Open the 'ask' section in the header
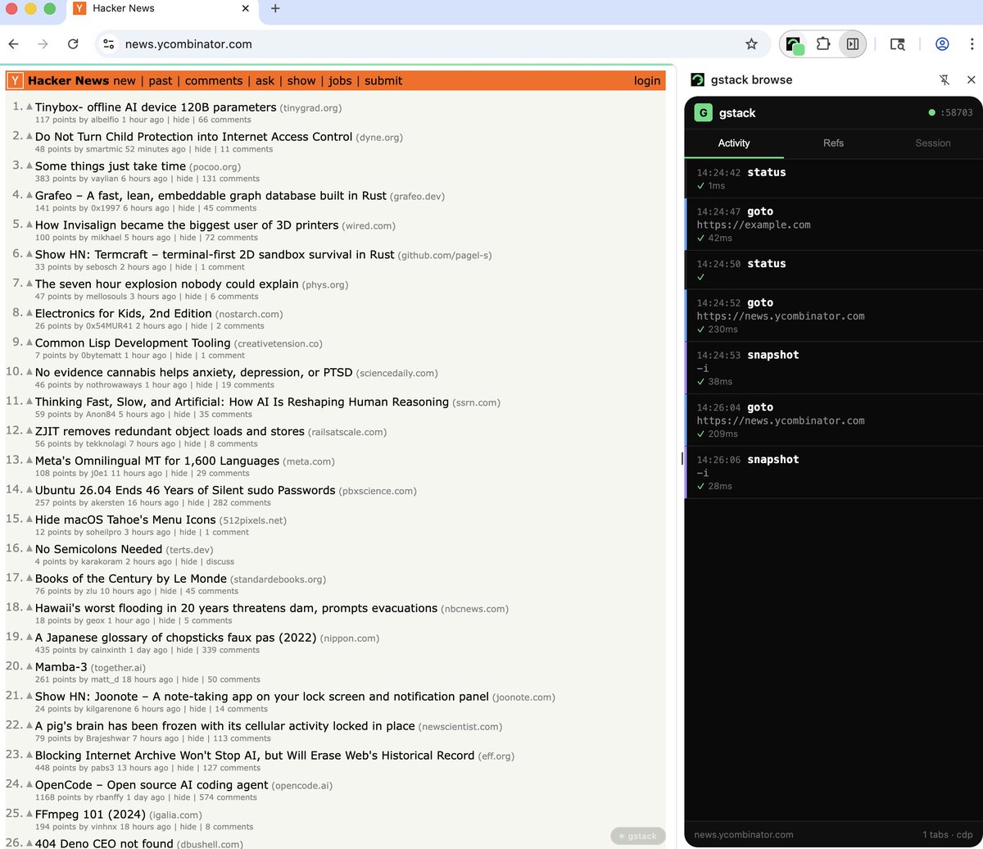This screenshot has width=983, height=849. click(265, 80)
